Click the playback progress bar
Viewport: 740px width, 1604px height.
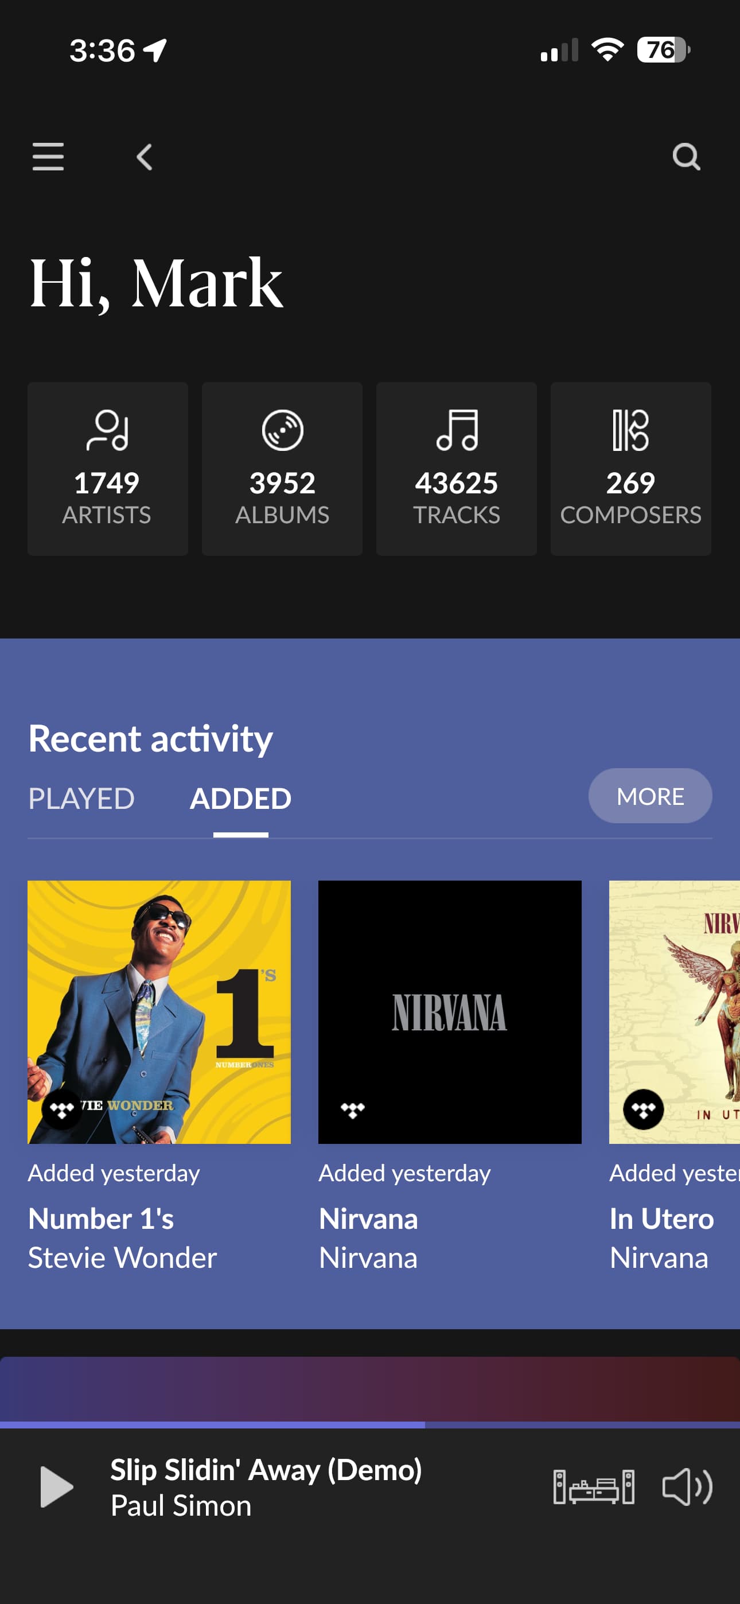[370, 1424]
